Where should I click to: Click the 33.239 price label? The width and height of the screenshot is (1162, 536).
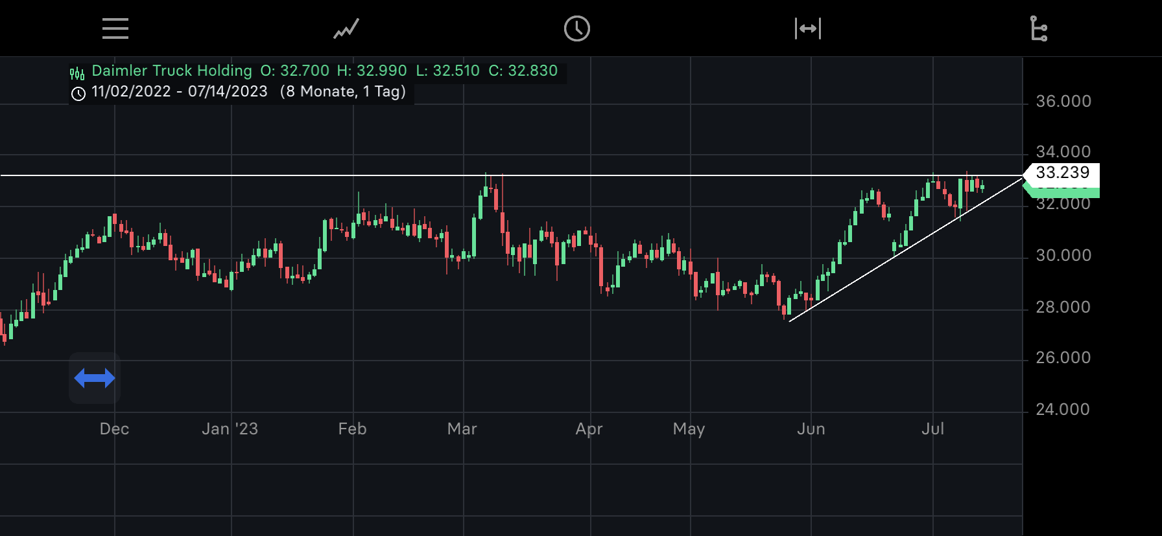tap(1062, 173)
